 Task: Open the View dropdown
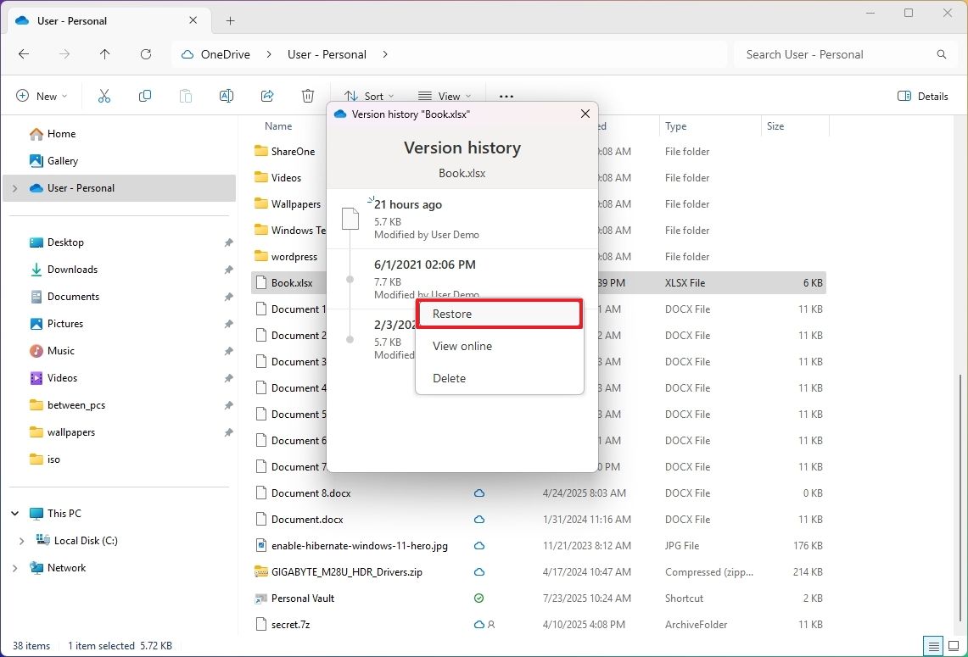pyautogui.click(x=444, y=96)
